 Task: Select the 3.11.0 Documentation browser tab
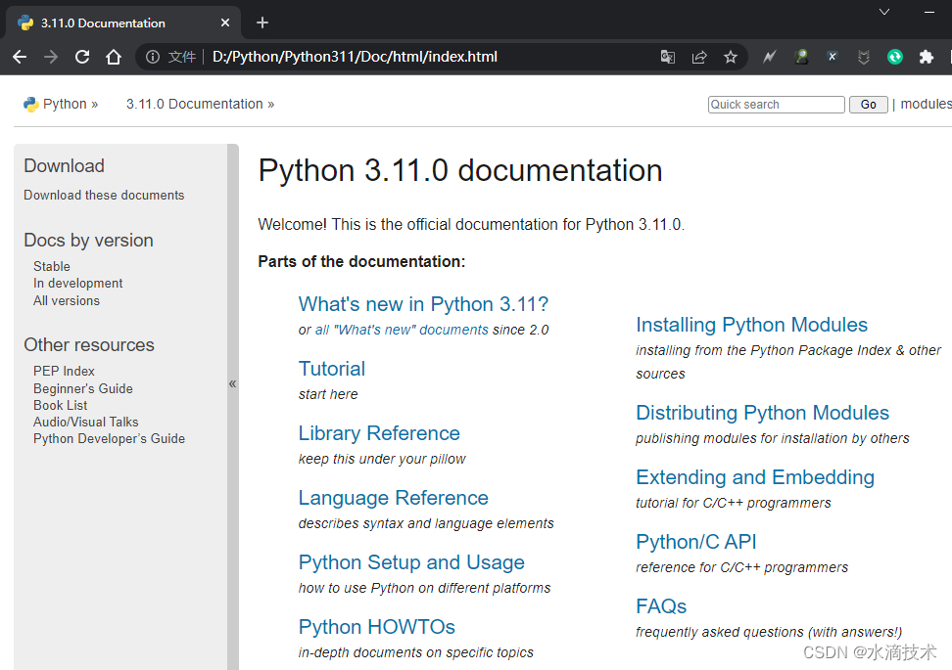pyautogui.click(x=123, y=23)
